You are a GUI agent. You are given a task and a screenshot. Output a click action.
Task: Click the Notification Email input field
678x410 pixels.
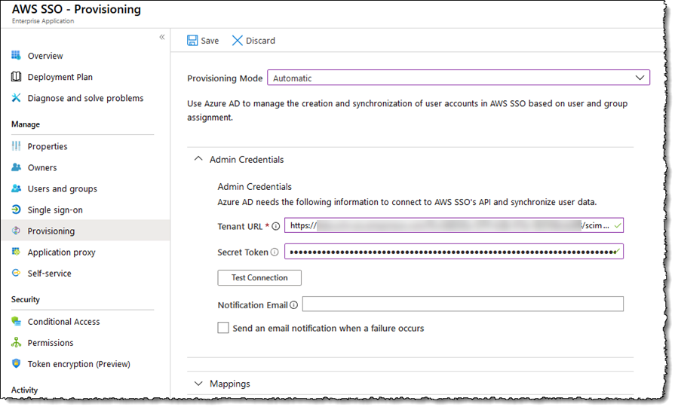462,304
